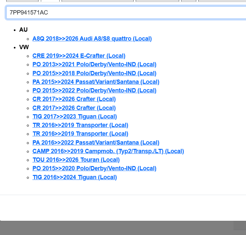
Task: Click the second CR 2017>>2026 Crafter link
Action: 74,108
